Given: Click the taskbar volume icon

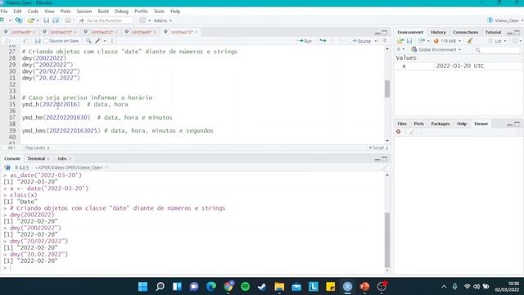Looking at the screenshot, I should tap(477, 286).
